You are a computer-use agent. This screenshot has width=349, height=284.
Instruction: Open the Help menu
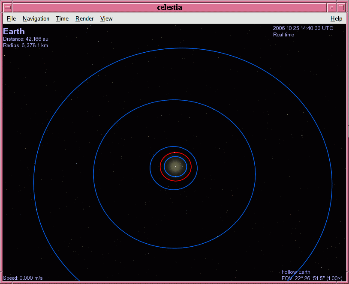click(x=336, y=18)
